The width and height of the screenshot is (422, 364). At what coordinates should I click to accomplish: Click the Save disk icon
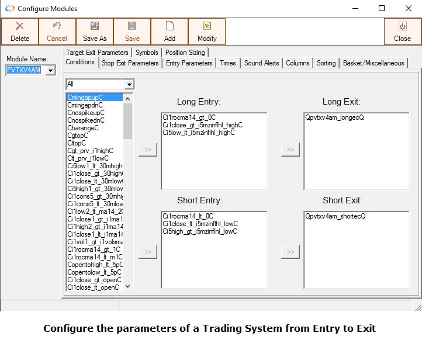click(x=132, y=26)
